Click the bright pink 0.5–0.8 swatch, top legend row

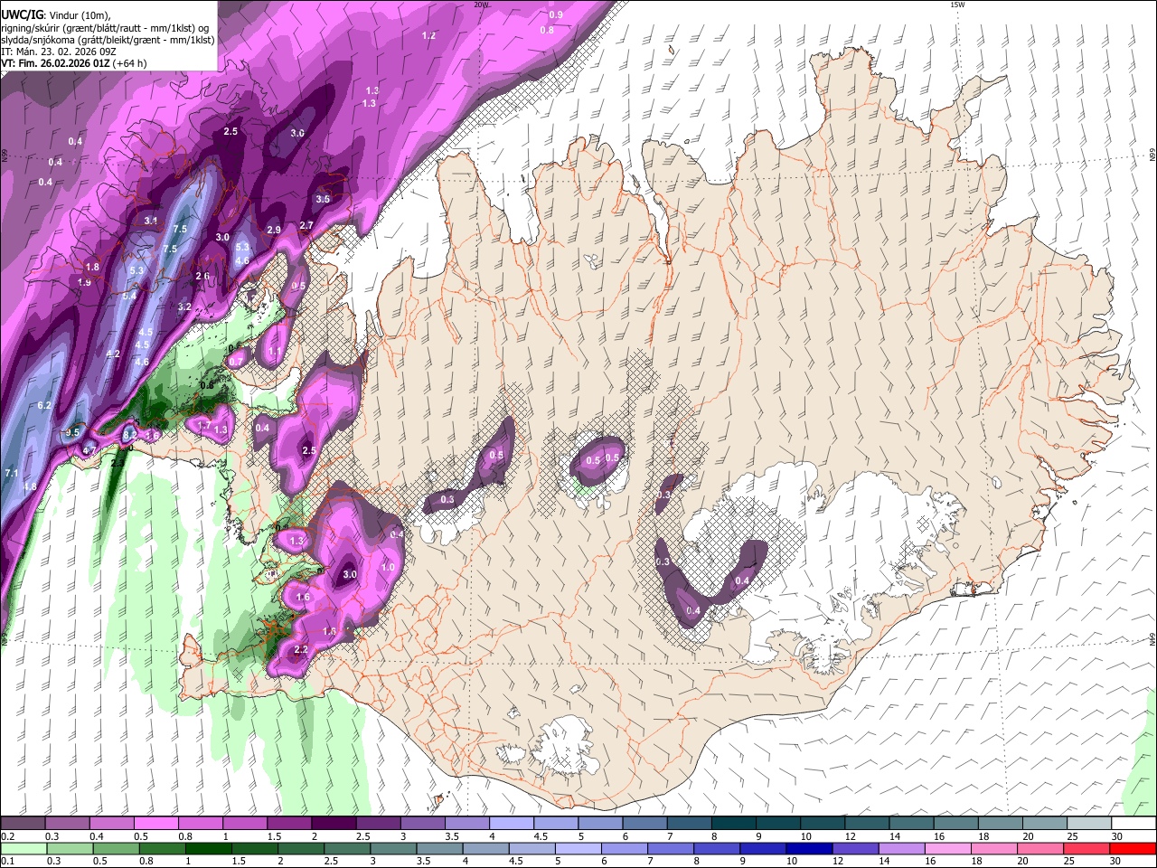155,823
